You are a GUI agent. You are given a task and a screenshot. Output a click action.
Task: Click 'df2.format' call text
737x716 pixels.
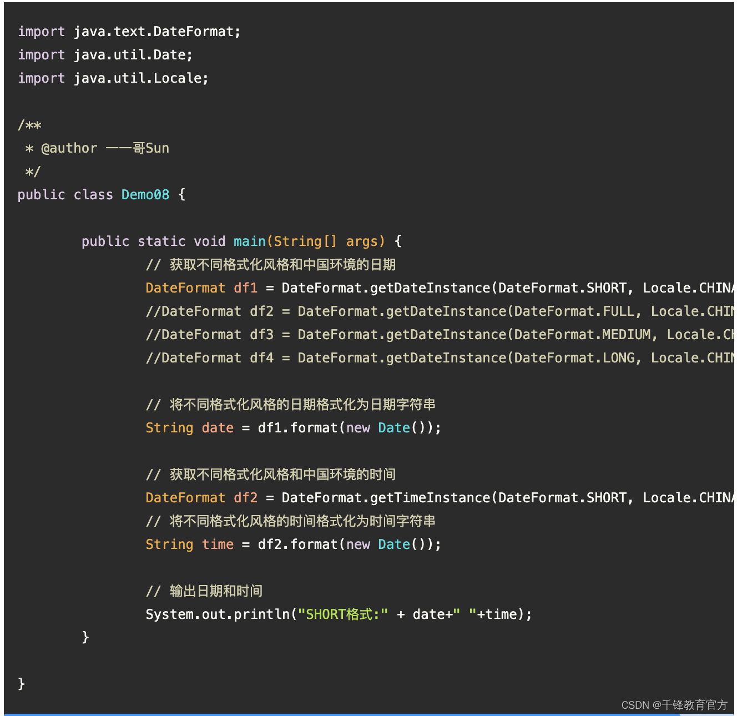click(x=298, y=544)
